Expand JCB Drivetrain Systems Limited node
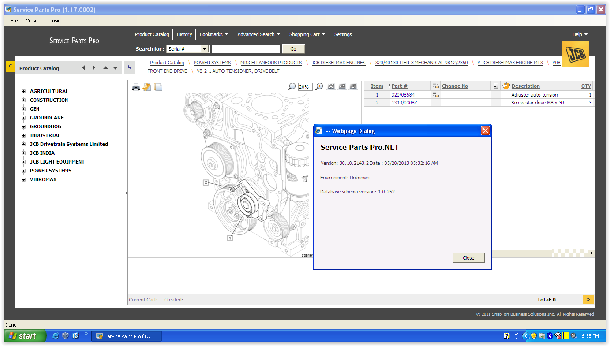The image size is (610, 346). [x=23, y=144]
